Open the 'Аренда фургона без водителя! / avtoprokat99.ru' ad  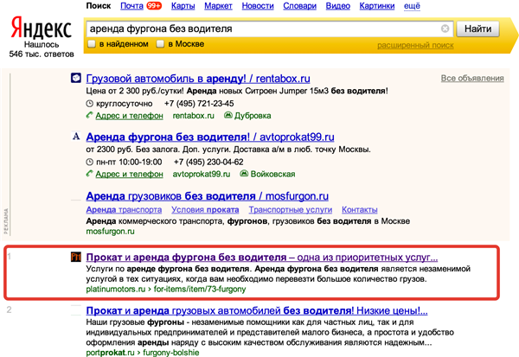point(210,137)
